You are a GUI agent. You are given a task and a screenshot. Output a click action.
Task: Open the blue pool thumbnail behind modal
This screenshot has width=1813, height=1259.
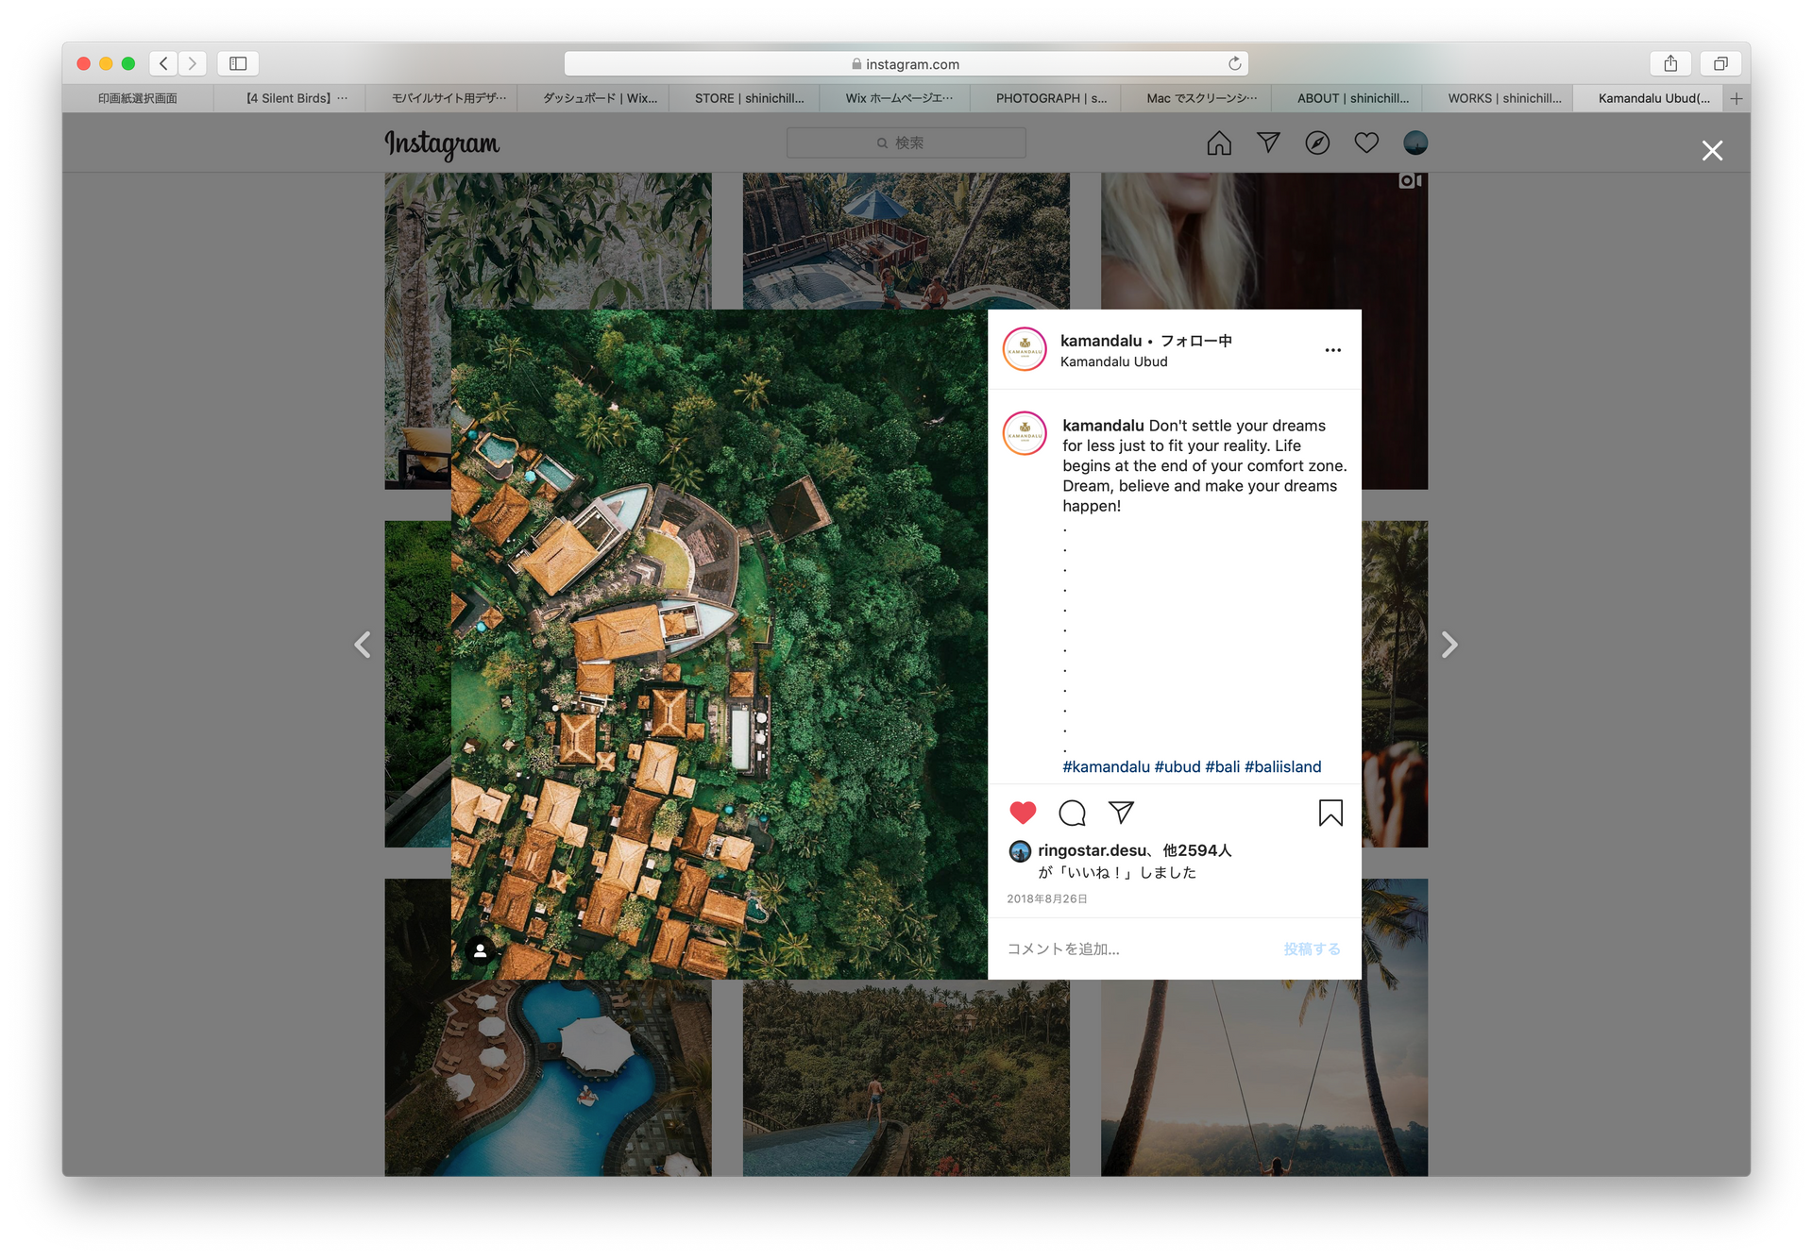(548, 1078)
